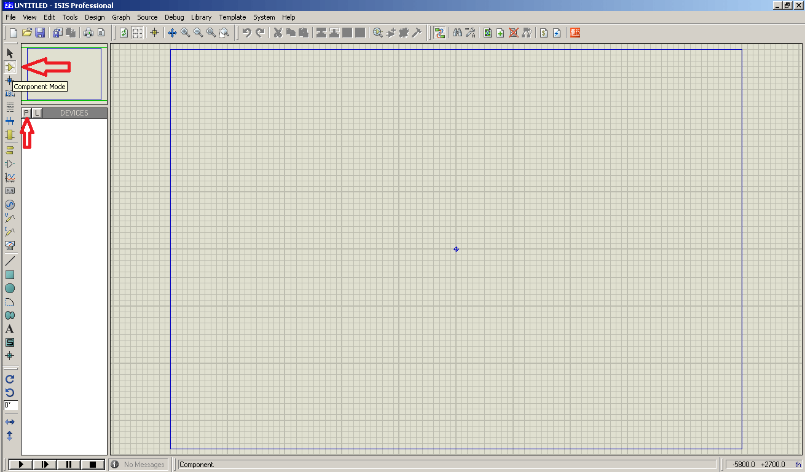The width and height of the screenshot is (805, 472).
Task: Open the Debug menu
Action: [x=175, y=17]
